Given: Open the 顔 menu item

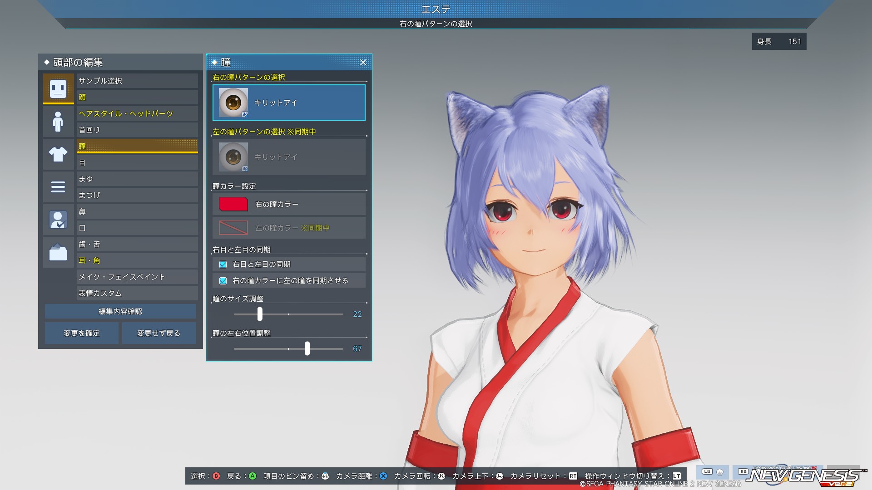Looking at the screenshot, I should pyautogui.click(x=137, y=97).
